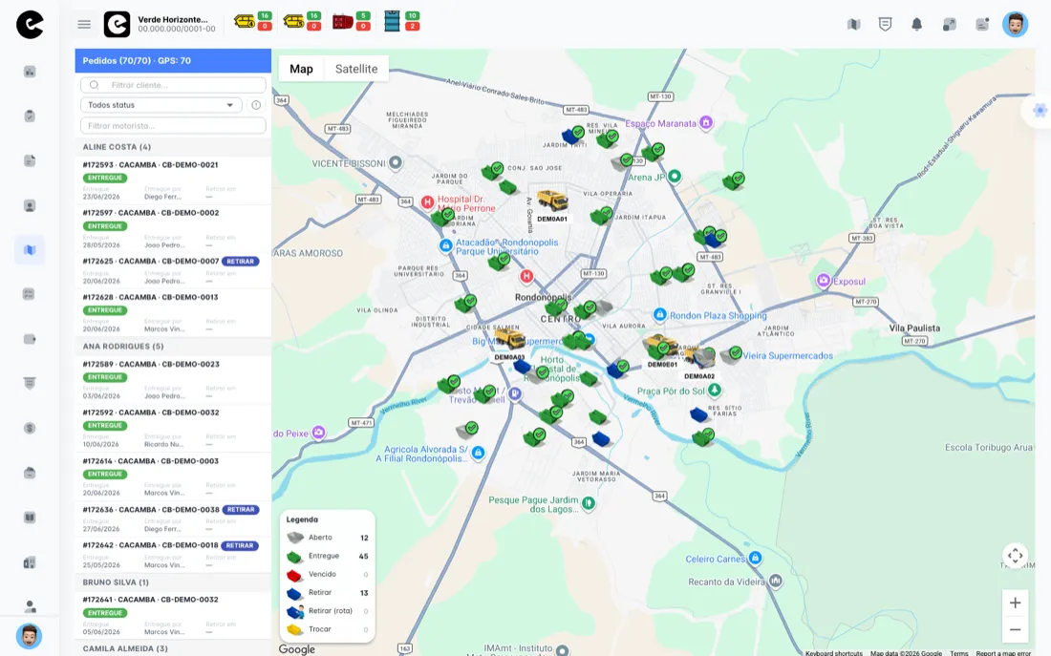Click Aberto legend entry

pyautogui.click(x=327, y=538)
